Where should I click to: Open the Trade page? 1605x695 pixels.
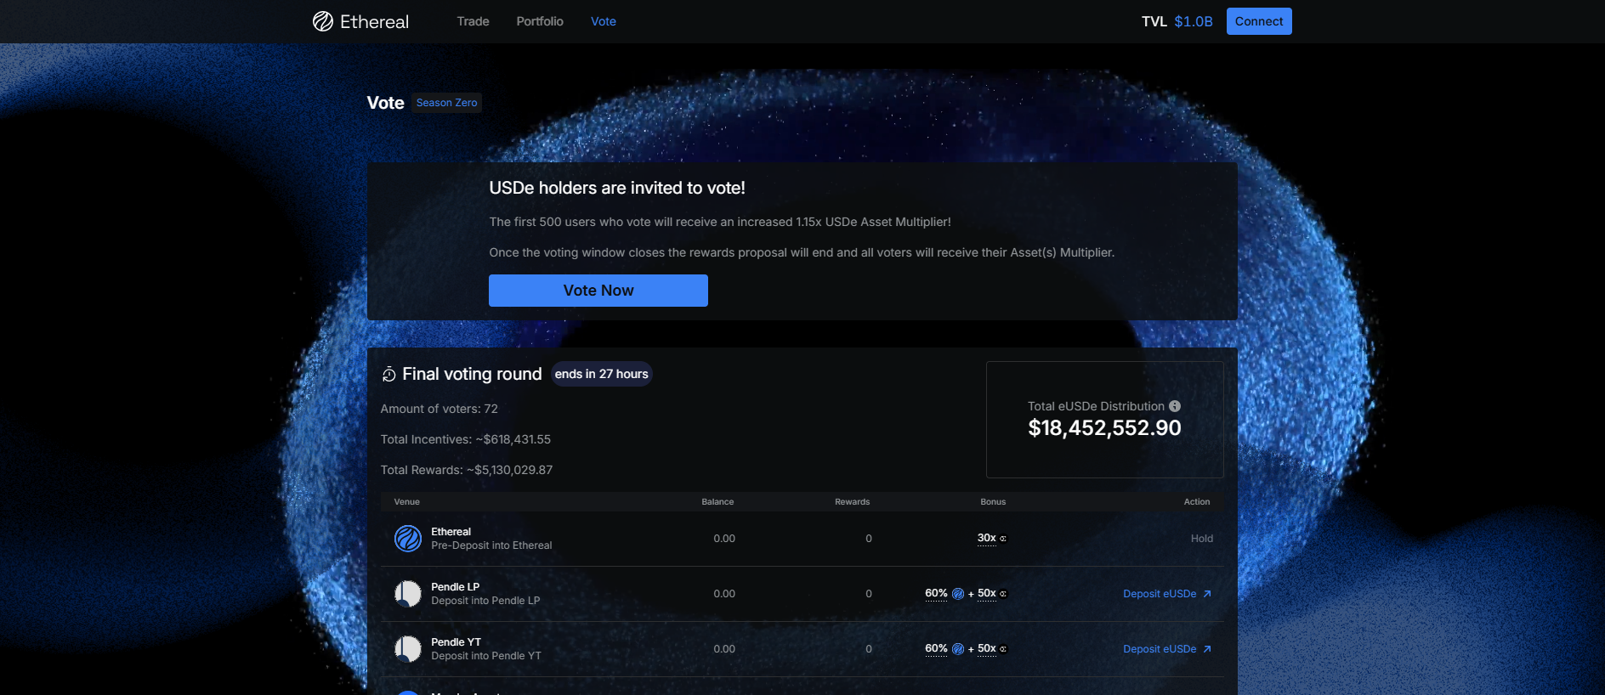point(473,21)
